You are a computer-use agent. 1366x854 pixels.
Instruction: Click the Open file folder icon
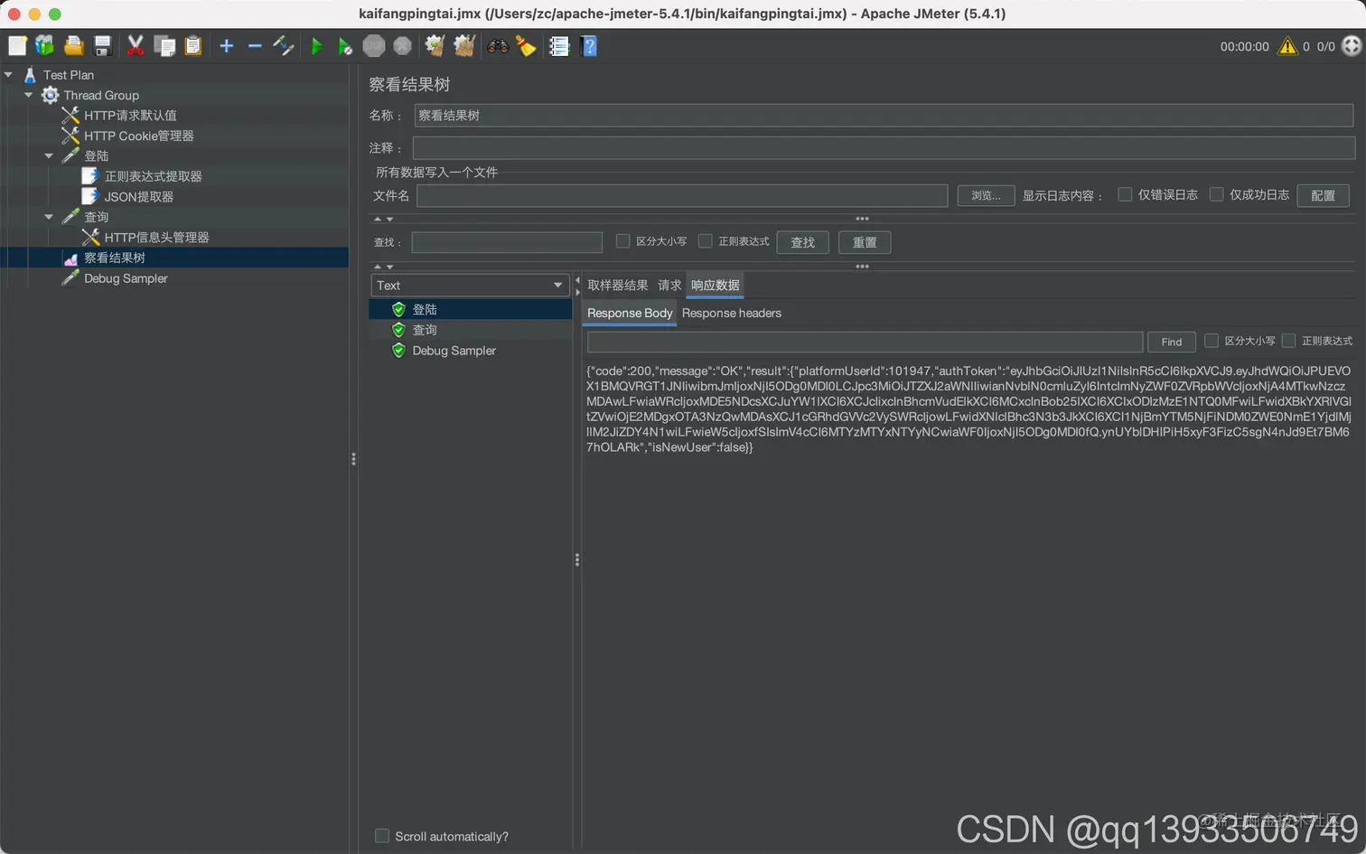(x=74, y=46)
